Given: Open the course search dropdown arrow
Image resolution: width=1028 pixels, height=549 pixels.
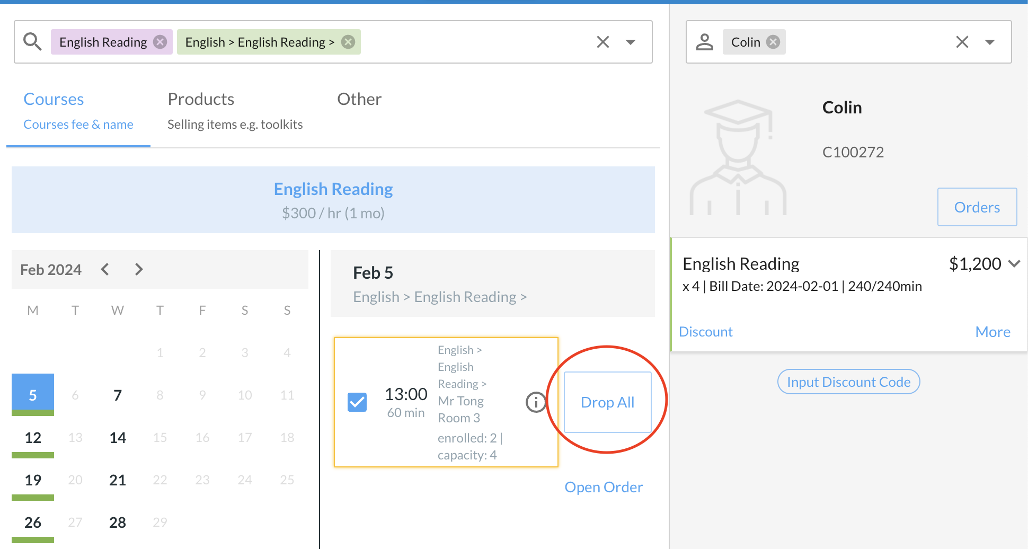Looking at the screenshot, I should pos(630,42).
